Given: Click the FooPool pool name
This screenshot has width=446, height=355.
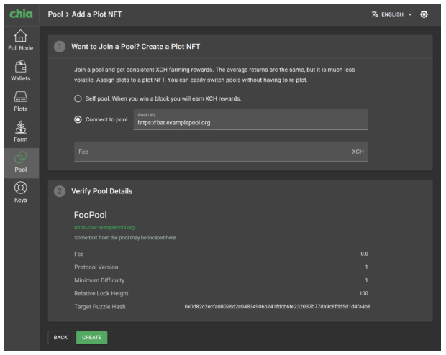Looking at the screenshot, I should [x=91, y=215].
